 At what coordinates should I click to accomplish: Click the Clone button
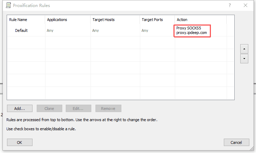[49, 109]
